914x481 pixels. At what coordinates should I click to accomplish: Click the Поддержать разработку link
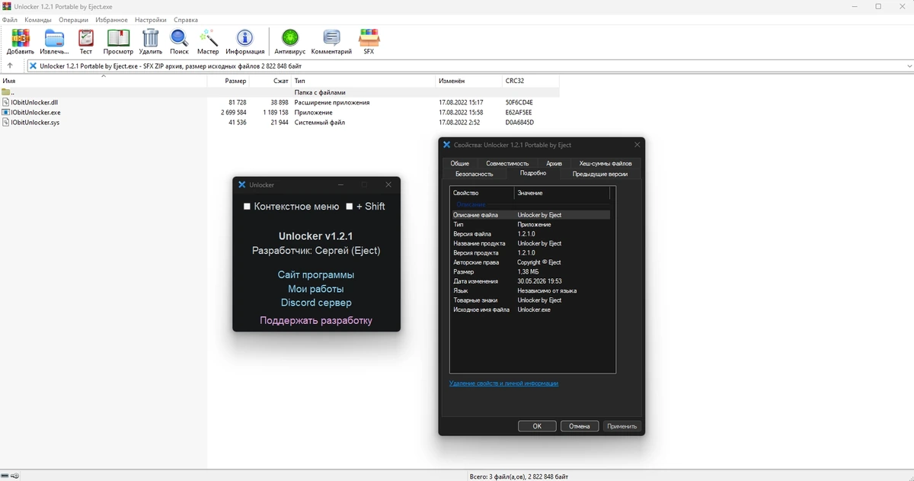[316, 320]
